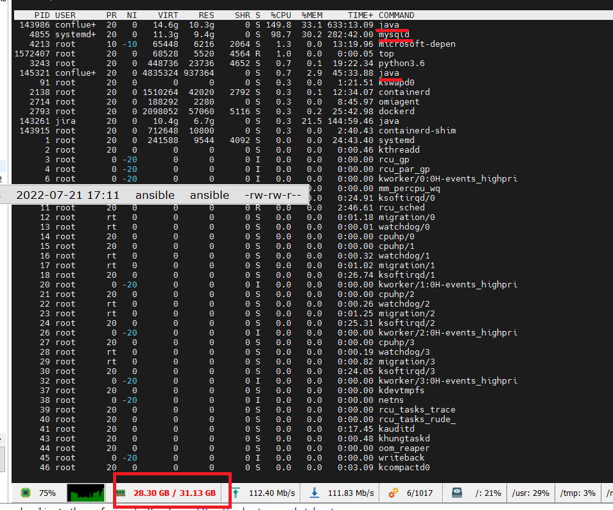The width and height of the screenshot is (613, 510).
Task: Select the 149.8 CPU percentage value
Action: pyautogui.click(x=279, y=24)
